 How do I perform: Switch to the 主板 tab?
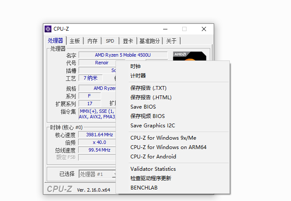point(75,41)
